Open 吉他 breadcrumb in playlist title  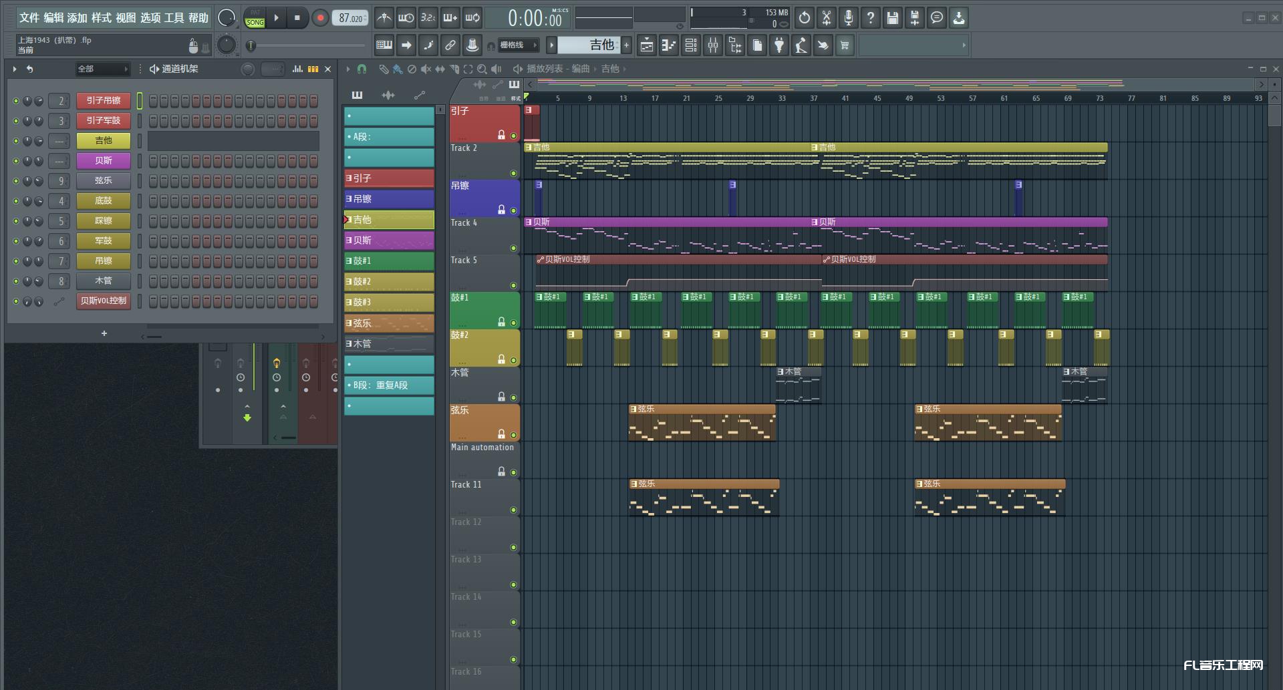coord(609,69)
